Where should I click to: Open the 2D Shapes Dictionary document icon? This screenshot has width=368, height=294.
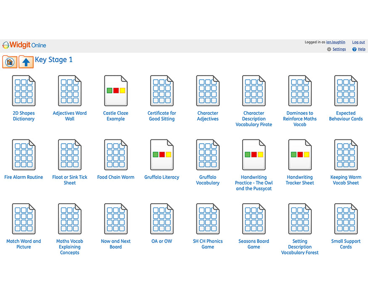(24, 91)
